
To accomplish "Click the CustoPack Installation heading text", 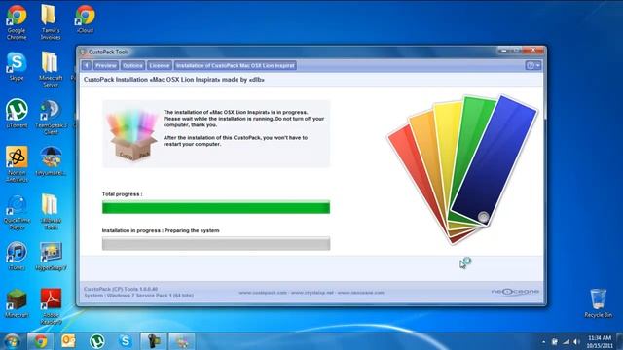I will point(174,80).
